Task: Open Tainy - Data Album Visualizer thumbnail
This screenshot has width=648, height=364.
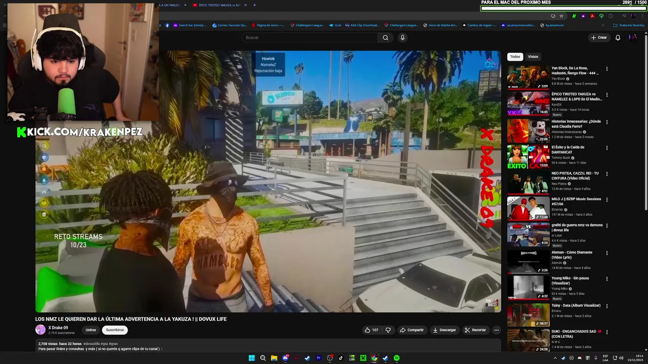Action: (x=528, y=314)
